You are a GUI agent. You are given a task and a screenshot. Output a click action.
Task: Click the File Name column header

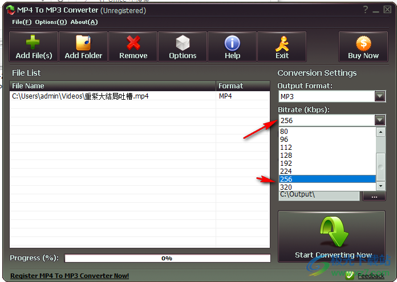pyautogui.click(x=113, y=86)
